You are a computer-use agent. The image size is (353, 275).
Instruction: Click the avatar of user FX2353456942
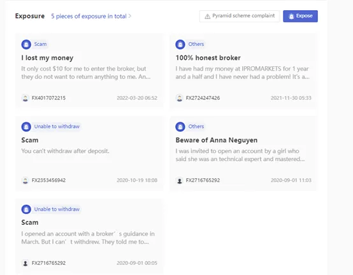[x=25, y=180]
